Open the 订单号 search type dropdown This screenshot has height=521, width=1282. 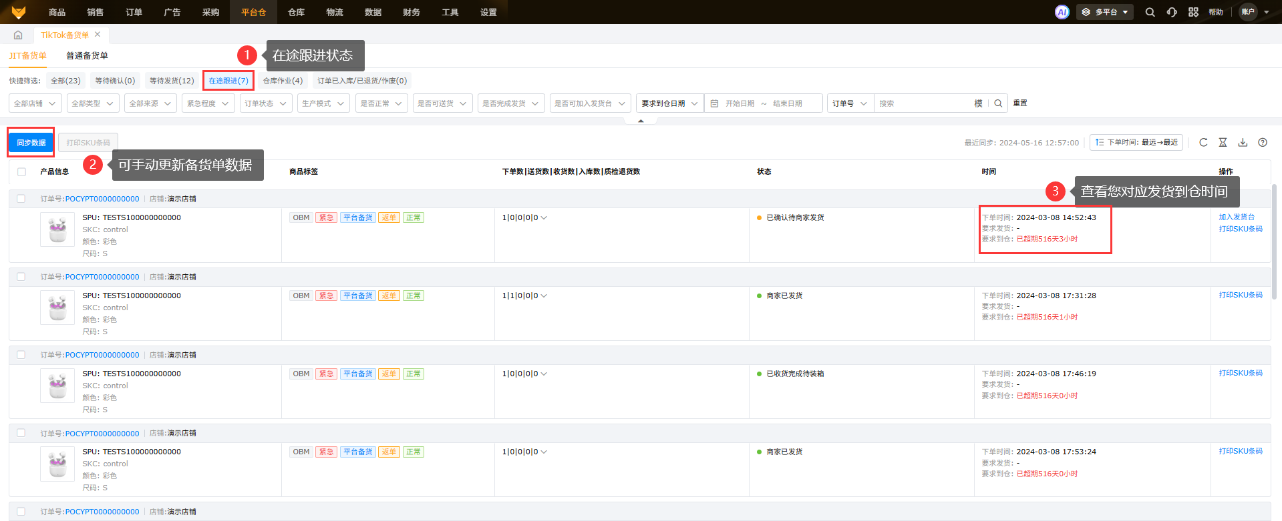[850, 103]
